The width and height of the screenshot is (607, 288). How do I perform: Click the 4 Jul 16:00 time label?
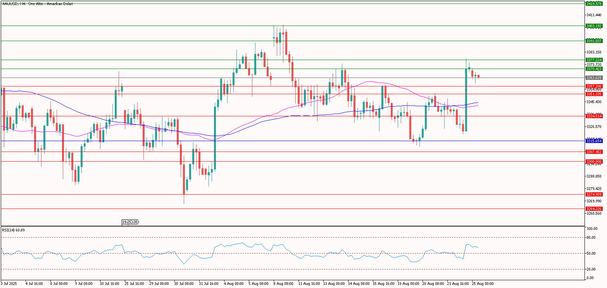pyautogui.click(x=34, y=284)
